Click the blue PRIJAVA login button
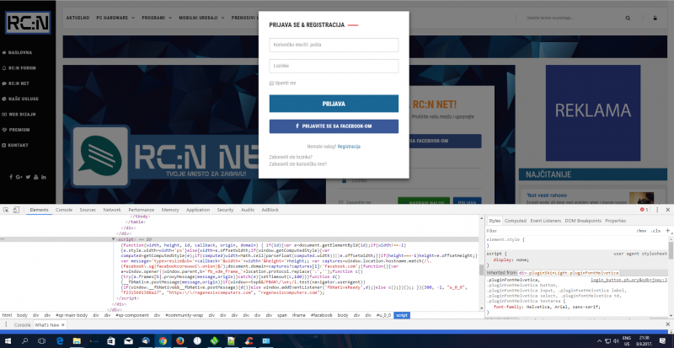The width and height of the screenshot is (674, 348). pos(334,104)
